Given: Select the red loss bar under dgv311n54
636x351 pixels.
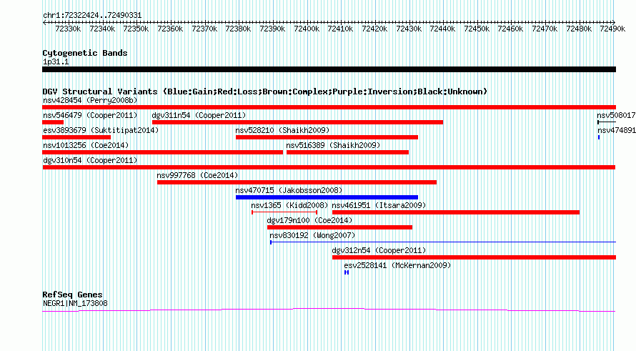Looking at the screenshot, I should (x=297, y=122).
